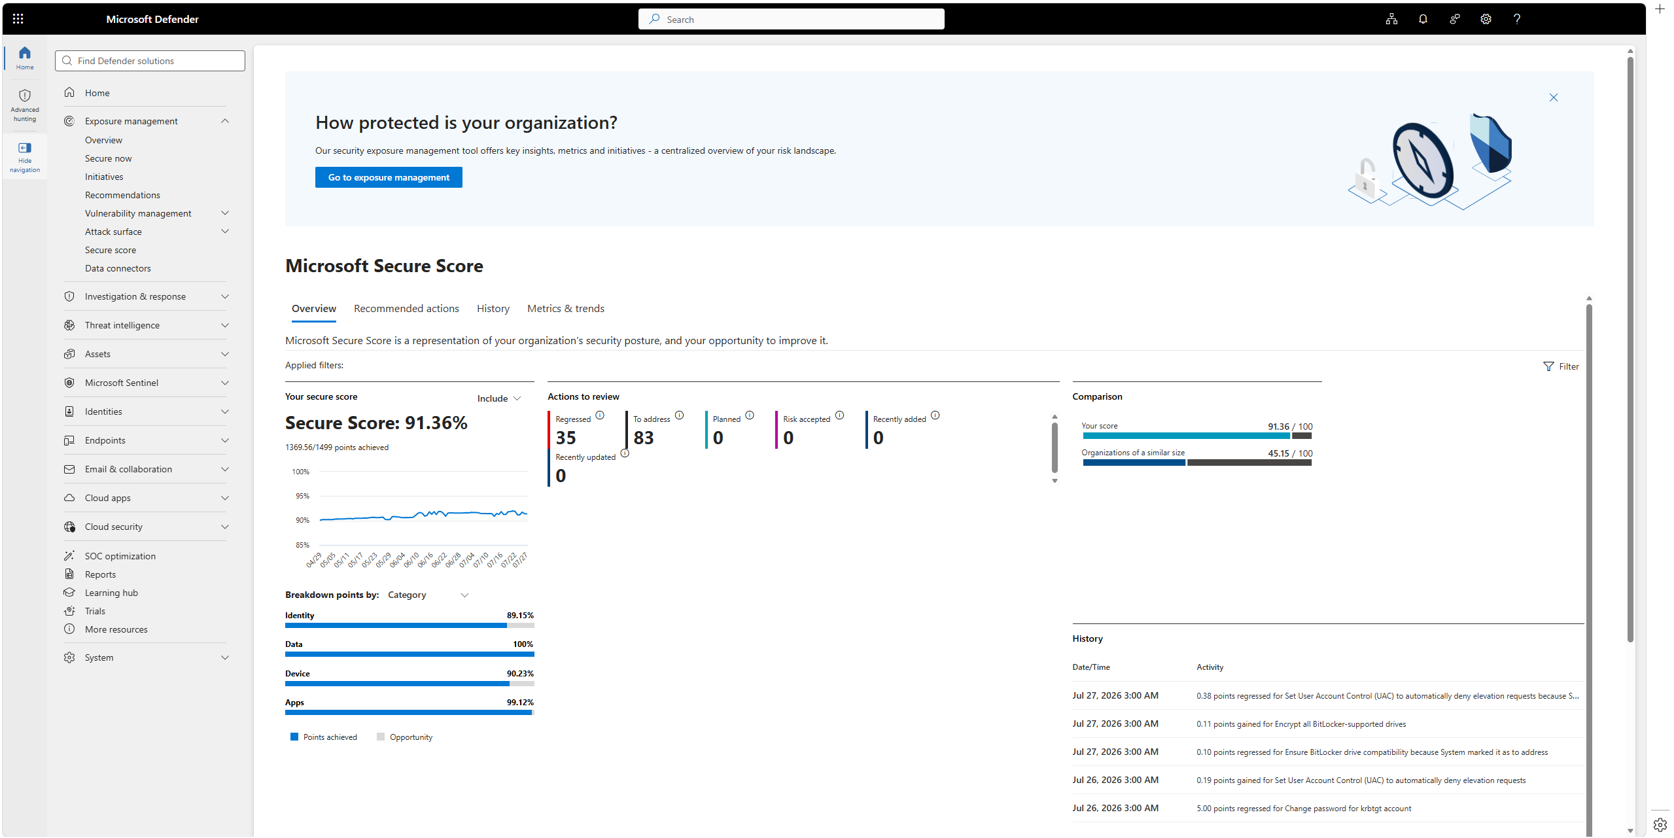Show info for Regressed metric
Image resolution: width=1674 pixels, height=838 pixels.
point(600,415)
